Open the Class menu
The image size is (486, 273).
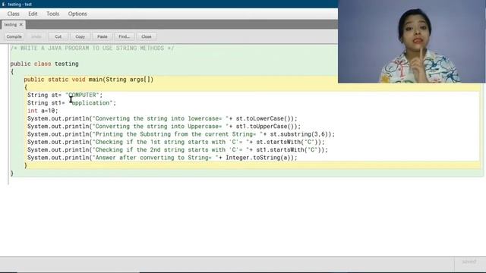[14, 14]
